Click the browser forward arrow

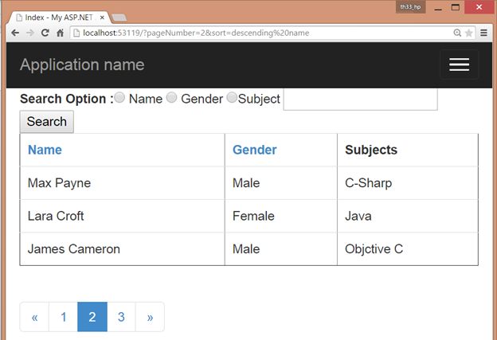(29, 33)
